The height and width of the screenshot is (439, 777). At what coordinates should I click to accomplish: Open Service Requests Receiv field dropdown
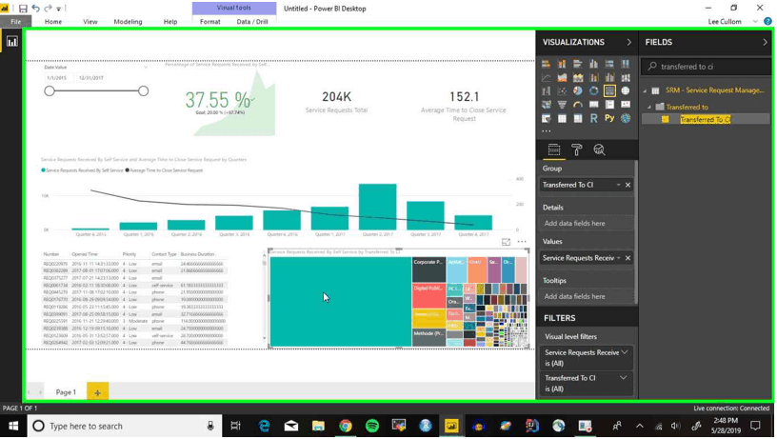(x=618, y=258)
